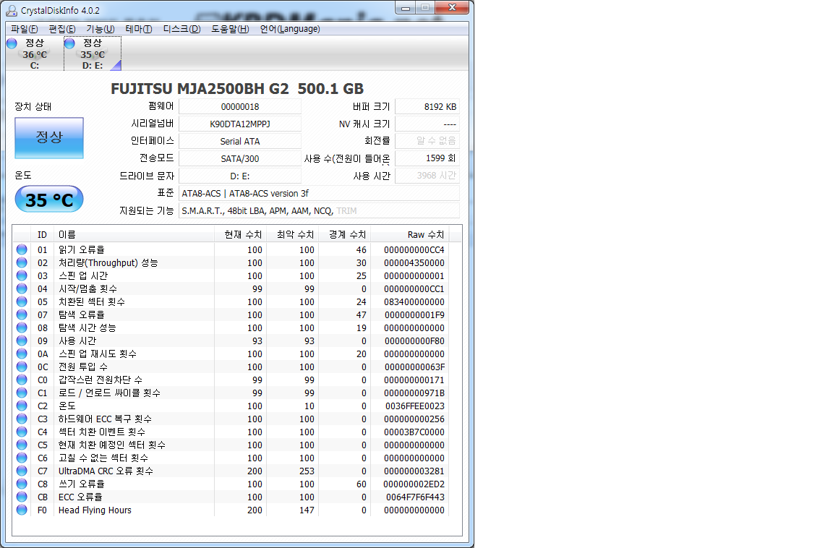
Task: Open the 테마(T) menu
Action: tap(139, 29)
